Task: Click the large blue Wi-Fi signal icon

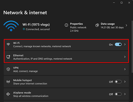Action: tap(11, 26)
